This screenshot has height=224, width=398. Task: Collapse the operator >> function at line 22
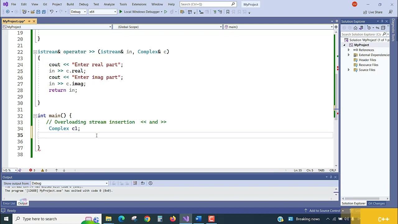pos(35,52)
